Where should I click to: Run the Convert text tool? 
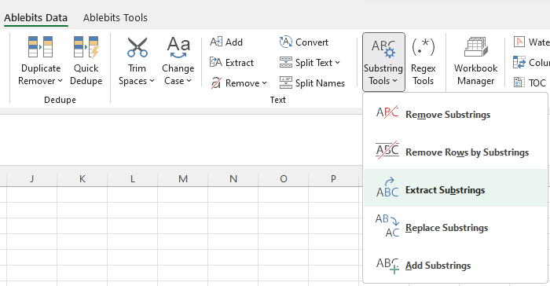pos(304,42)
